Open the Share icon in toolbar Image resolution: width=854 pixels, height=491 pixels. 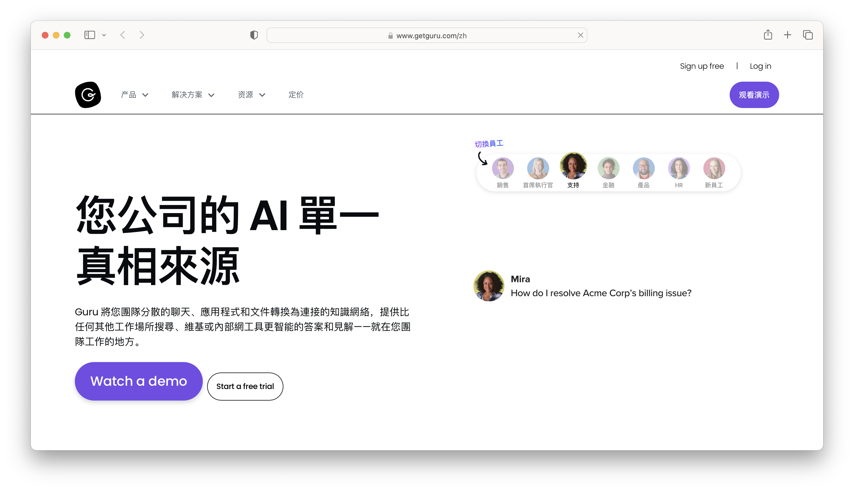pos(768,35)
